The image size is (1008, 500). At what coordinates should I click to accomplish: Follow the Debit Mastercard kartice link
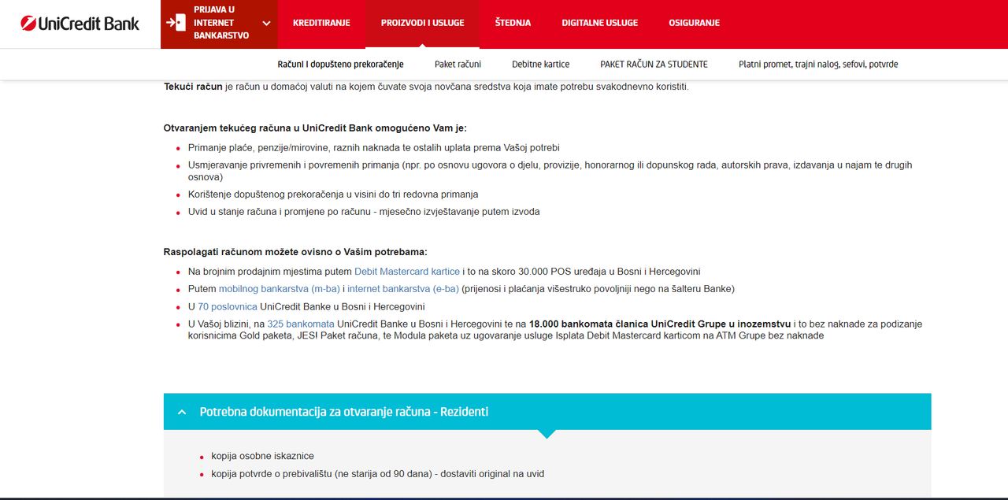[x=407, y=272]
